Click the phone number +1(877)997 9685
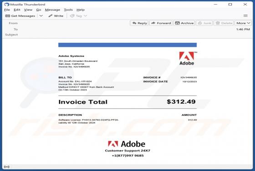 coord(128,156)
